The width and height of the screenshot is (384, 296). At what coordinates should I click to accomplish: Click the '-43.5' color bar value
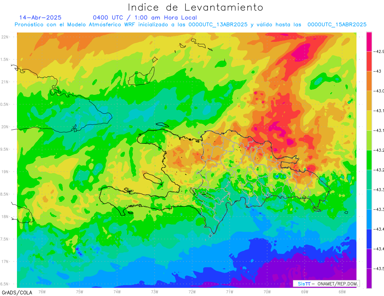379,269
